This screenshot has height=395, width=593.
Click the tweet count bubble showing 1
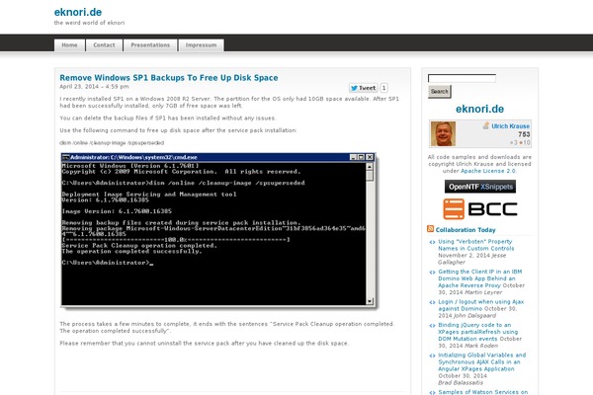tap(383, 88)
